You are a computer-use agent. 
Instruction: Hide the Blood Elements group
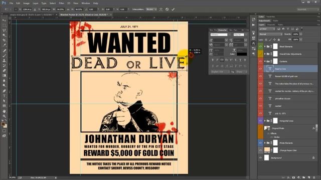[260, 46]
